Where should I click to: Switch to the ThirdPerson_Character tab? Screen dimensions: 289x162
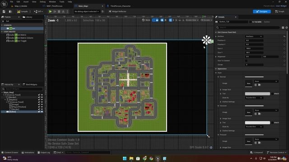click(121, 6)
